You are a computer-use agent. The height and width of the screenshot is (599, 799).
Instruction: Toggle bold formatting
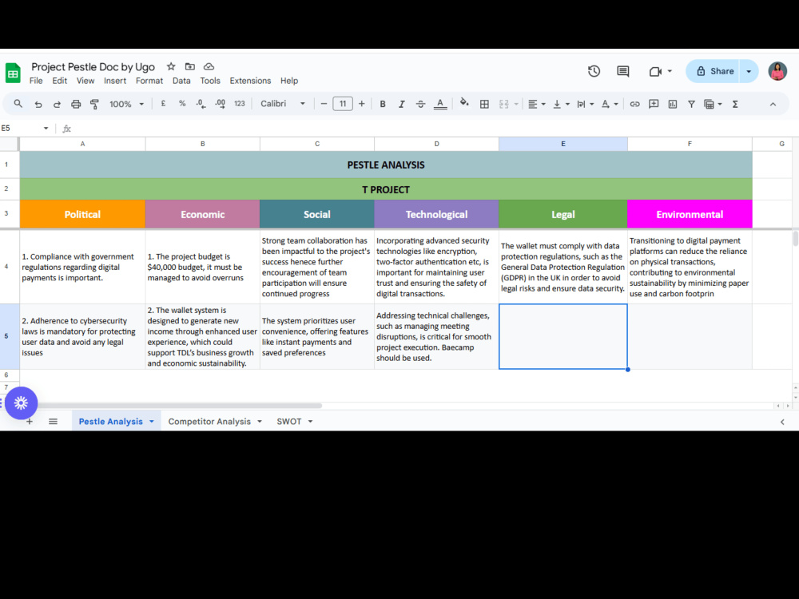tap(383, 104)
